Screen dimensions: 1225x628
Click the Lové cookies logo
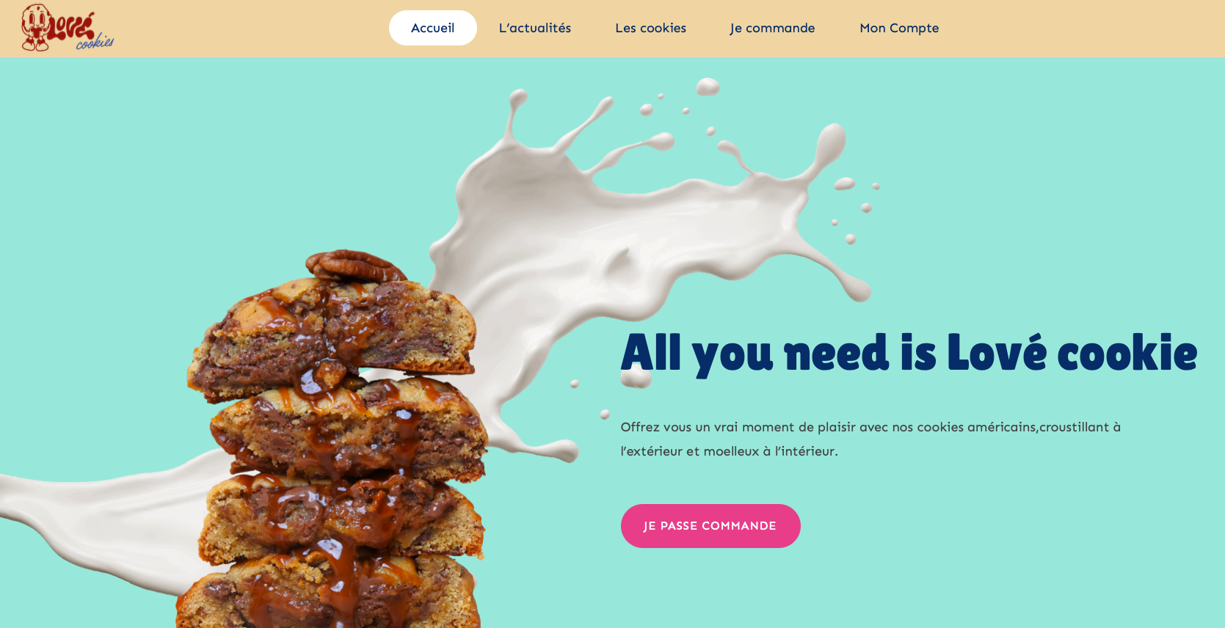(68, 28)
